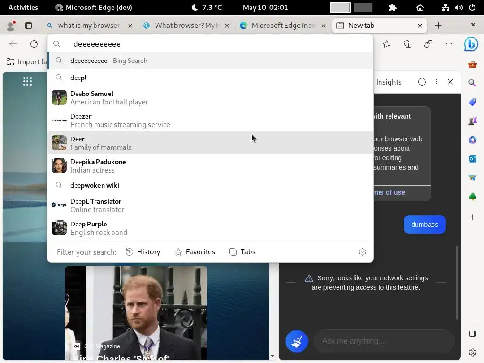Select the Deep Purple suggestion
This screenshot has width=484, height=363.
coord(210,228)
